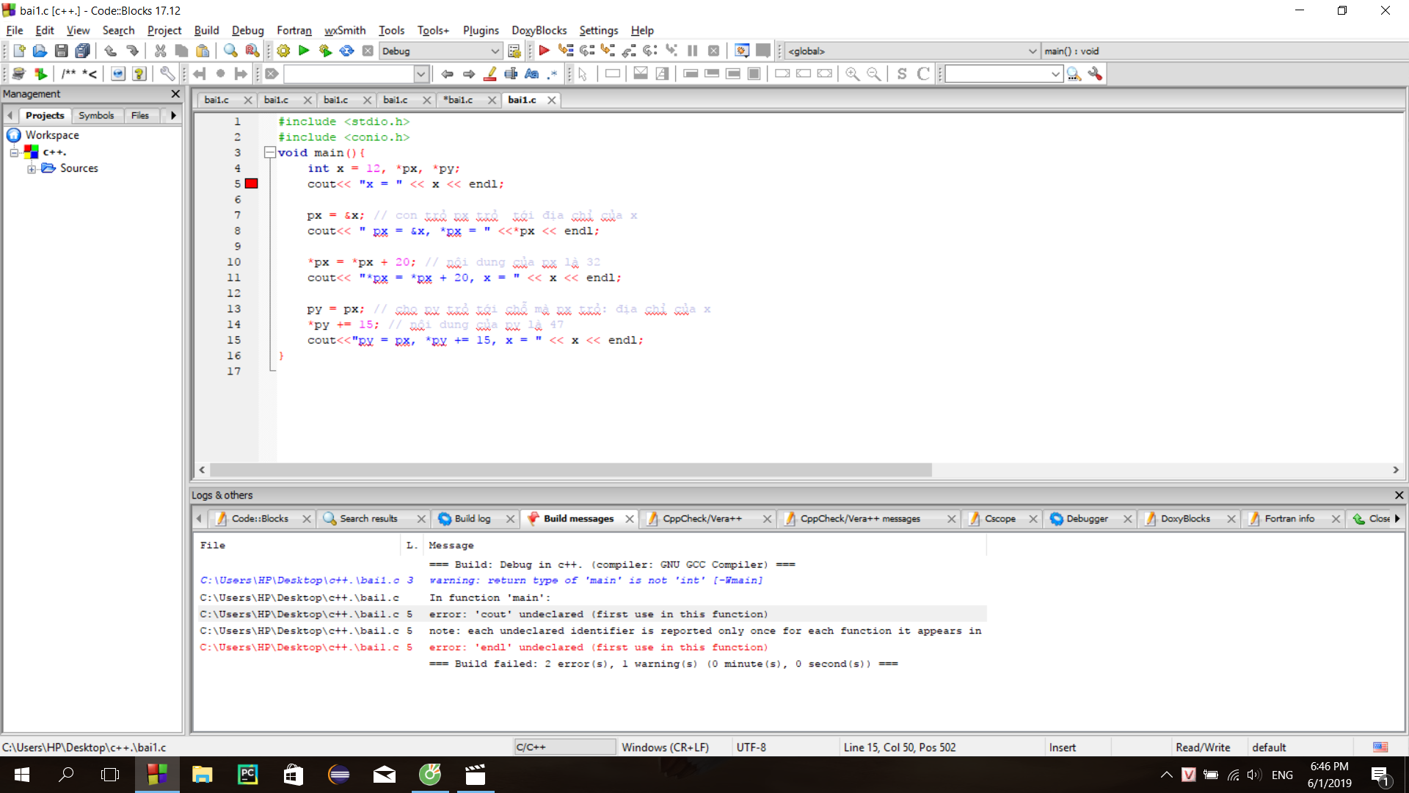Click the main() : void function field
Viewport: 1409px width, 793px height.
[x=1224, y=51]
